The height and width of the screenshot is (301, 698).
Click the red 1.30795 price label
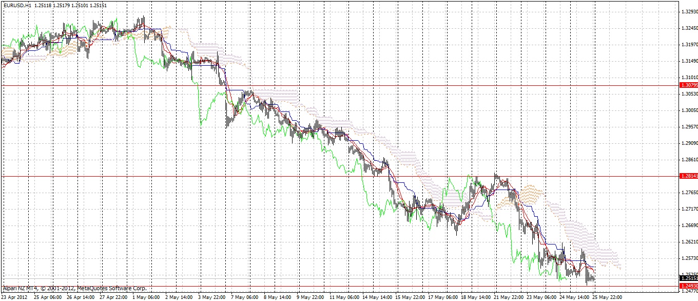coord(688,85)
